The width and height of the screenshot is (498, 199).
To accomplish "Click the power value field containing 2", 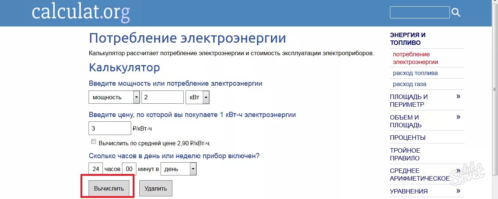I will tap(162, 97).
